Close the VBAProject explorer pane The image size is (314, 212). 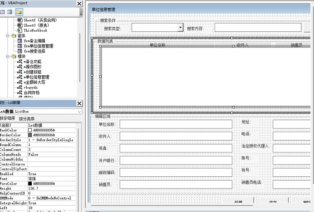[79, 4]
